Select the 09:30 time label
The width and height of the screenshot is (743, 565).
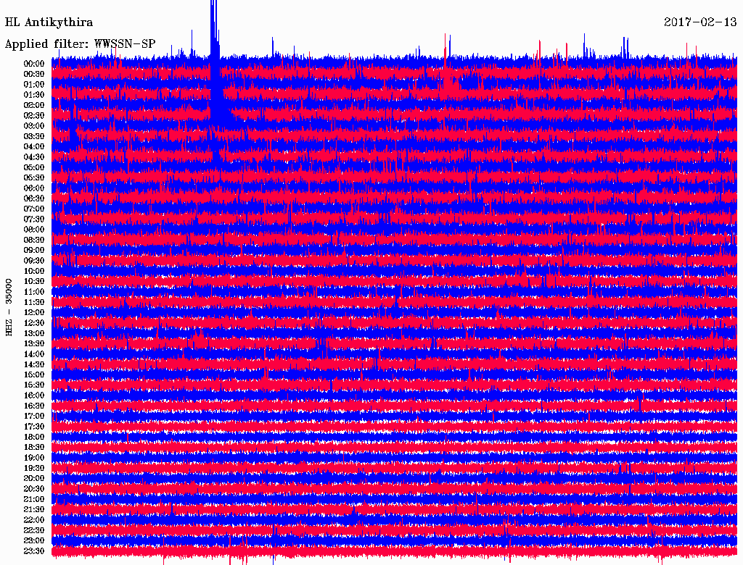(x=34, y=261)
